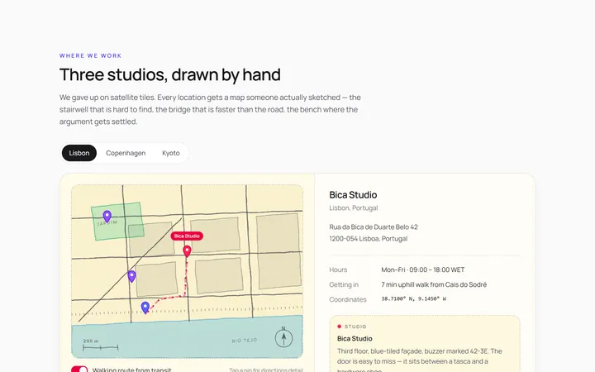Screen dimensions: 595x372
Task: Click the red Bica Studio map pin
Action: point(187,251)
